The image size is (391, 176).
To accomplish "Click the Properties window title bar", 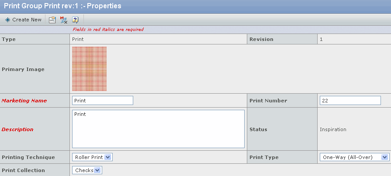I will pyautogui.click(x=196, y=6).
